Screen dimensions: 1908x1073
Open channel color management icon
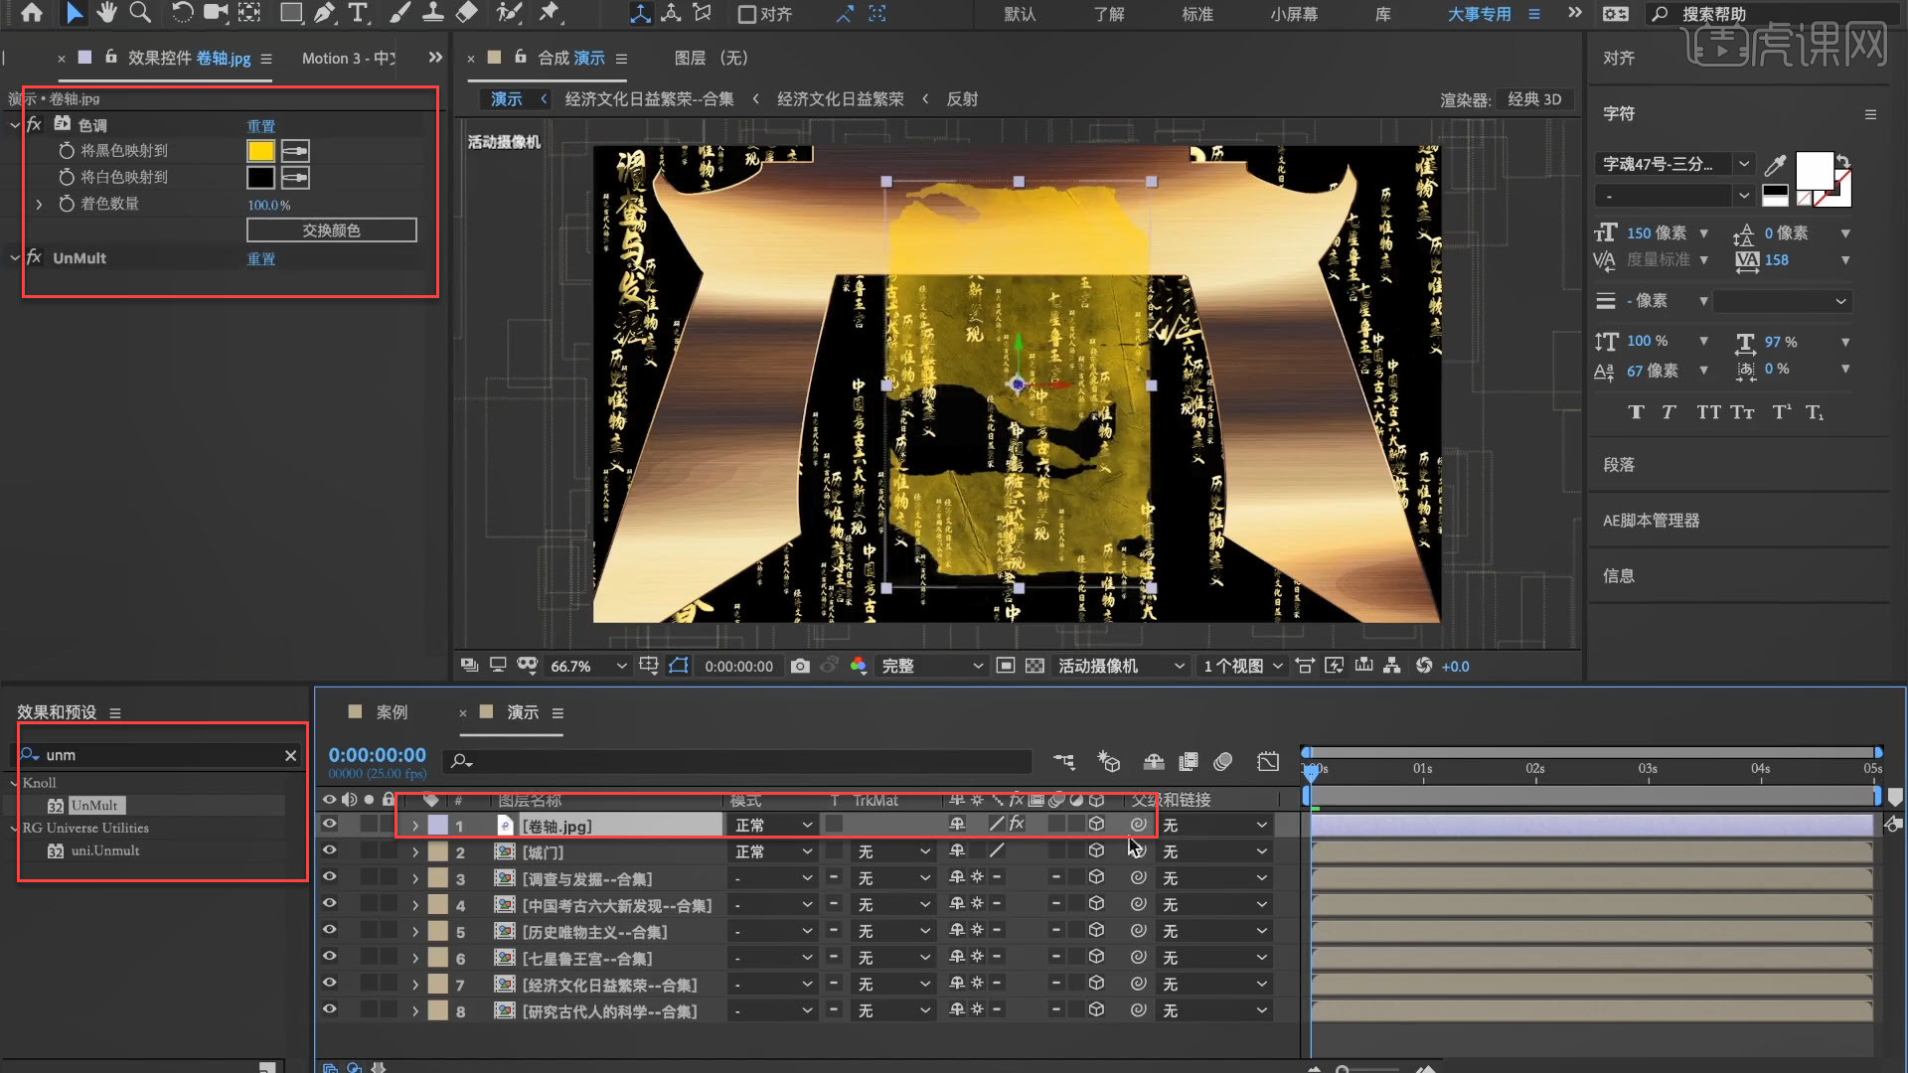pos(859,666)
